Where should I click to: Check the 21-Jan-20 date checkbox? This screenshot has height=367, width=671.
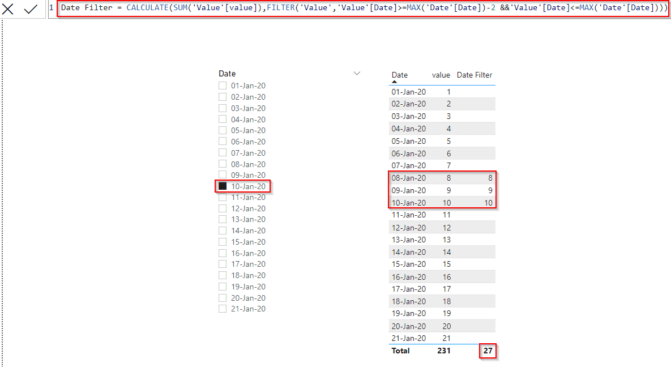tap(223, 308)
